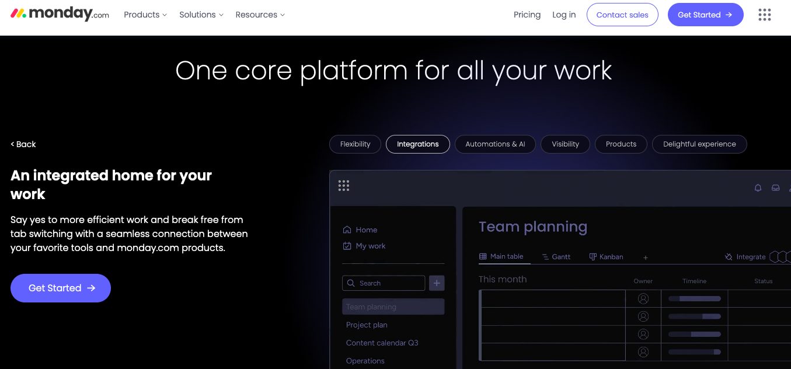The height and width of the screenshot is (369, 791).
Task: Click the fourth row timeline bar
Action: click(695, 352)
